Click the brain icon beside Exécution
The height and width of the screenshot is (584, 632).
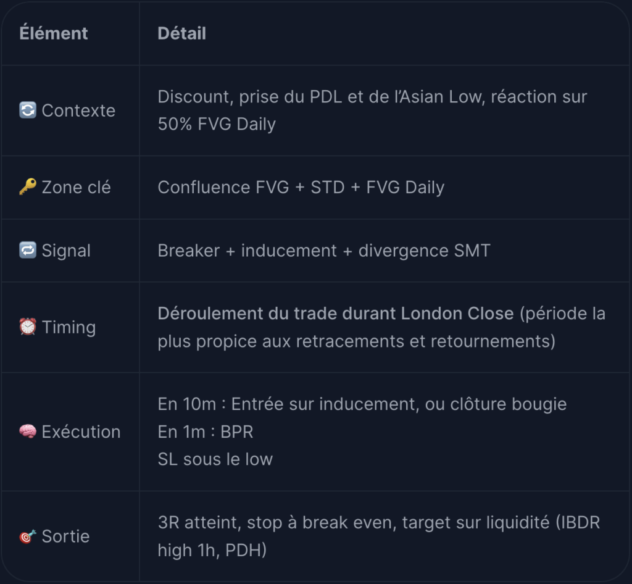pyautogui.click(x=28, y=432)
